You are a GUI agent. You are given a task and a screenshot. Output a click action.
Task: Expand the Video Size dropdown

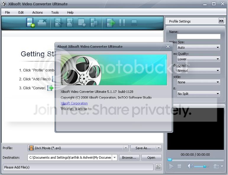coord(218,47)
